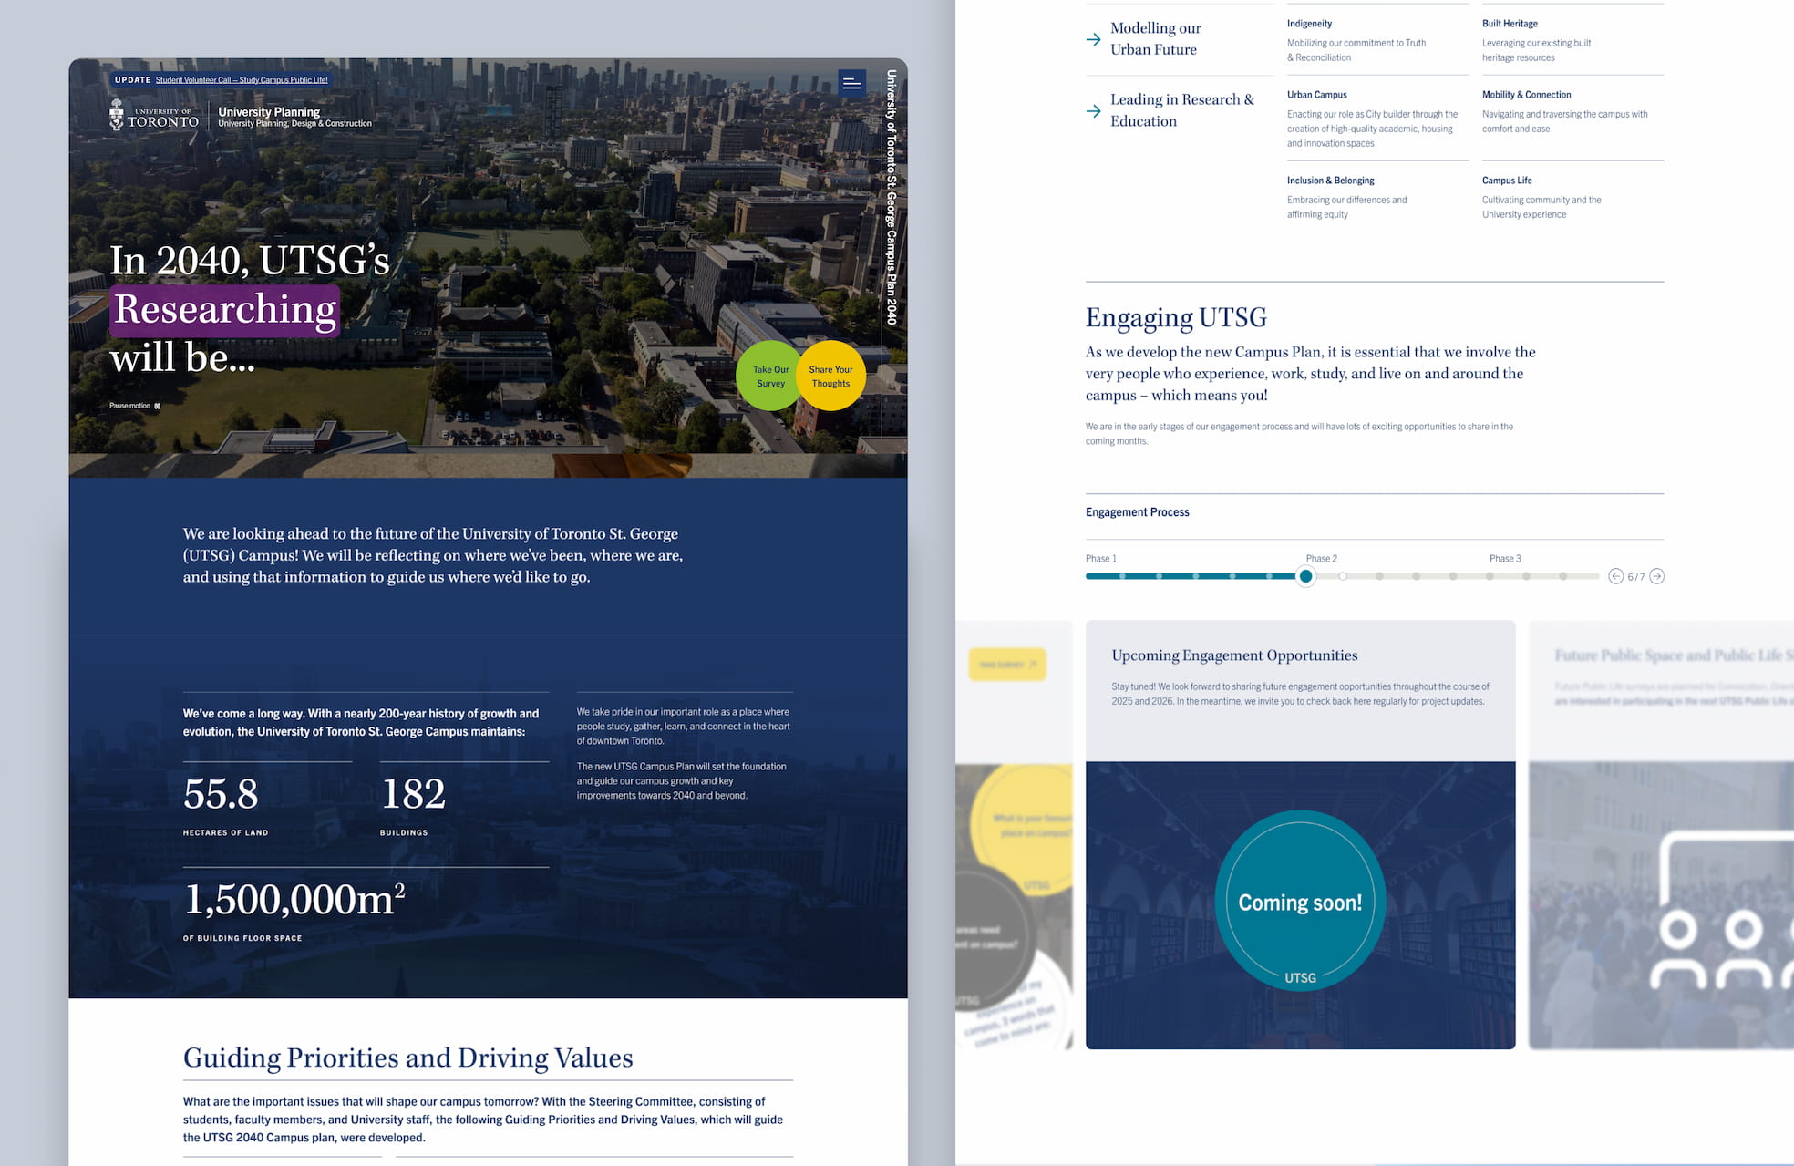Click the Upcoming Engagement Opportunities card title
Screen dimensions: 1794x1166
(x=1234, y=655)
